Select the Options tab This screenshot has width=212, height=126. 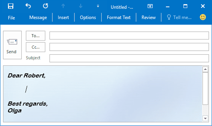tap(88, 17)
